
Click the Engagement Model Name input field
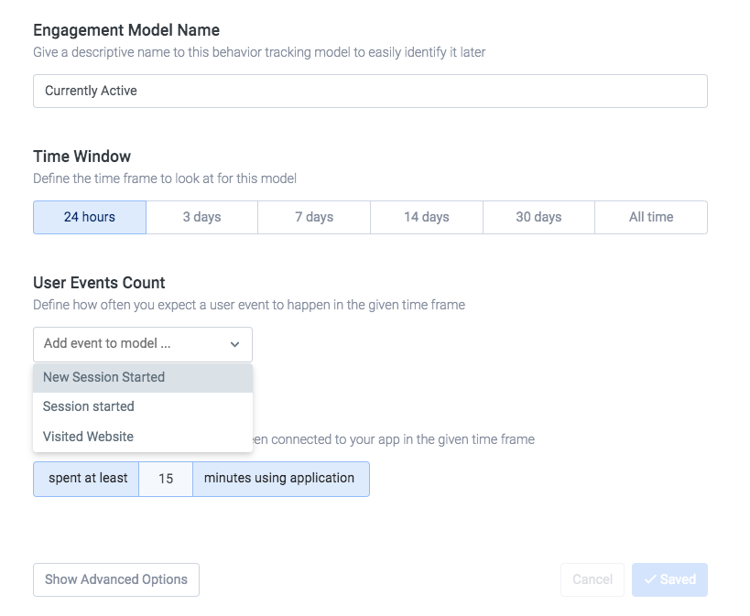(370, 91)
